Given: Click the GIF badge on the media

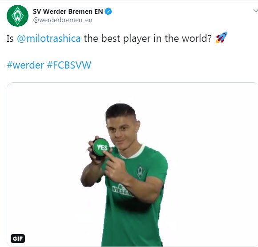Looking at the screenshot, I should [18, 239].
